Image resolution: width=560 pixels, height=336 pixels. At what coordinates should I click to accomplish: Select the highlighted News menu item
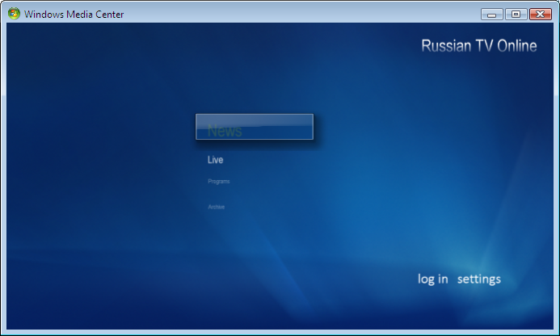coord(255,127)
